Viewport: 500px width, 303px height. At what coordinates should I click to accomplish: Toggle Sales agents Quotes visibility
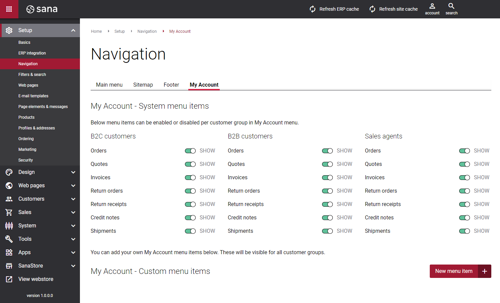465,164
